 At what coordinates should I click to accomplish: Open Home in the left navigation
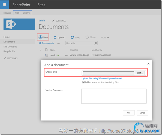coord(7,37)
